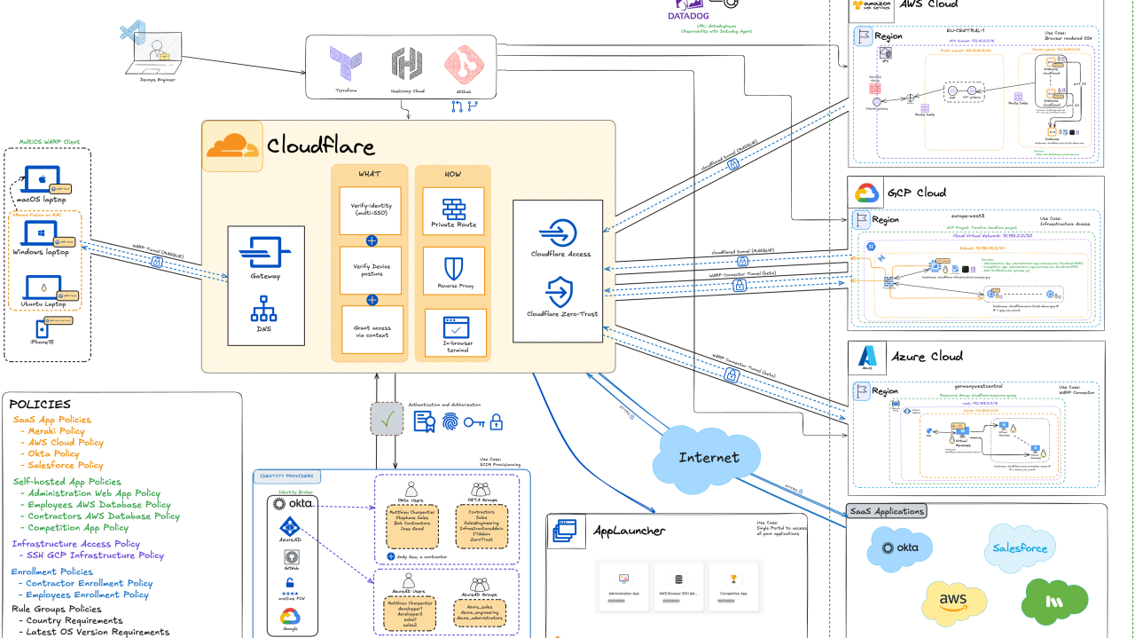Viewport: 1135px width, 638px height.
Task: Click the certificate icon under Authentication and Authorization
Action: pos(424,421)
